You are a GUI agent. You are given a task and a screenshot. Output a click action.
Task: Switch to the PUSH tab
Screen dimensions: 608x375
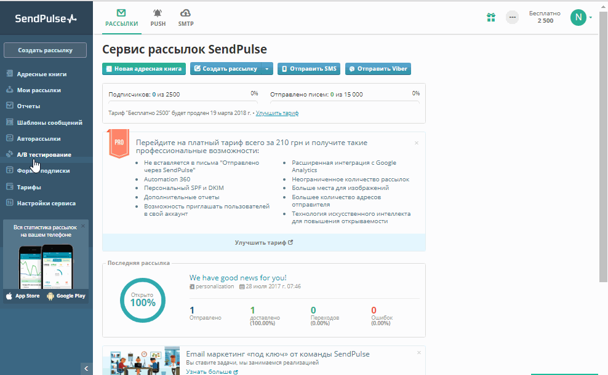[158, 18]
